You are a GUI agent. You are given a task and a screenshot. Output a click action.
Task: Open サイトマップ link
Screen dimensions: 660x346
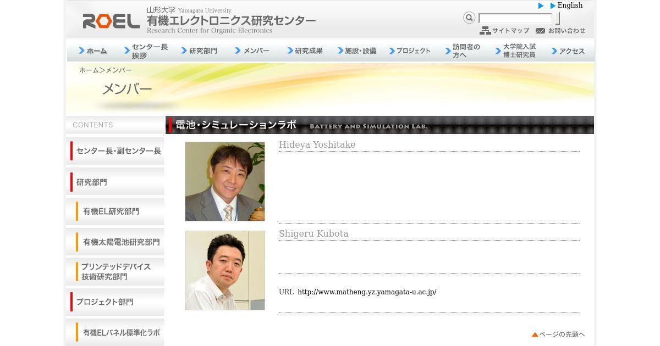(510, 31)
